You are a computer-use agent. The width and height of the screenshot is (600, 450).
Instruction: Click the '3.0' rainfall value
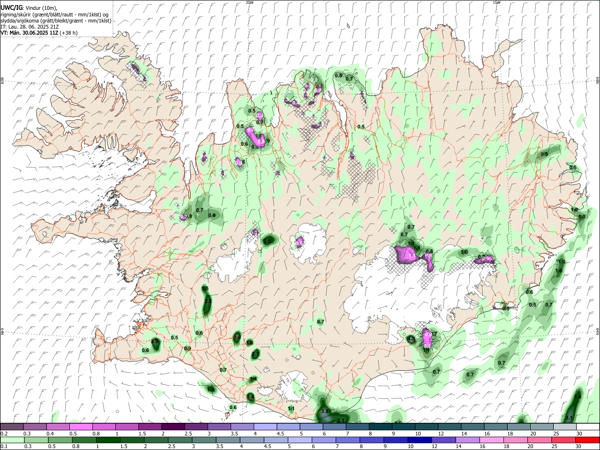[237, 337]
